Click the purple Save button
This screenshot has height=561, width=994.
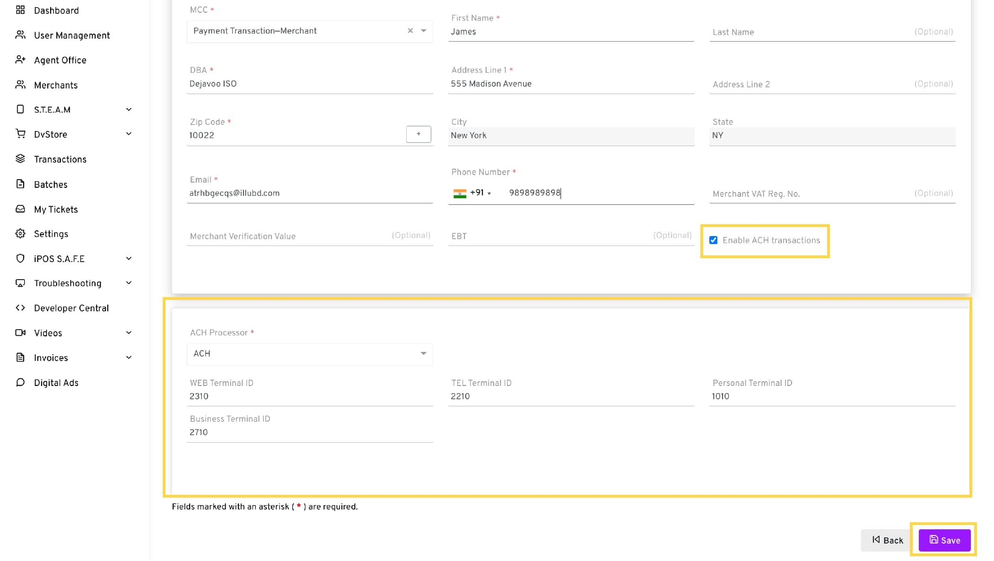[x=944, y=540]
